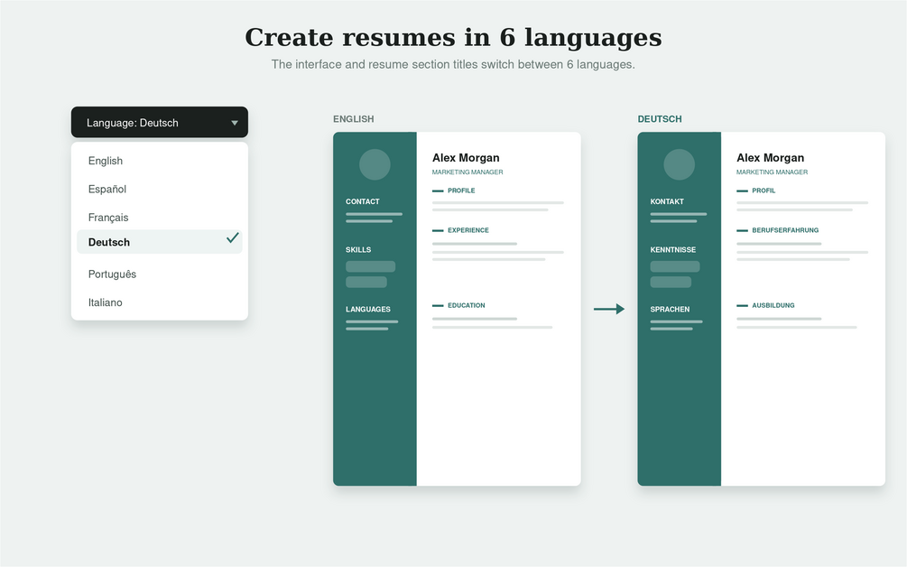This screenshot has width=907, height=567.
Task: Click the AUSBILDUNG section title
Action: [773, 305]
